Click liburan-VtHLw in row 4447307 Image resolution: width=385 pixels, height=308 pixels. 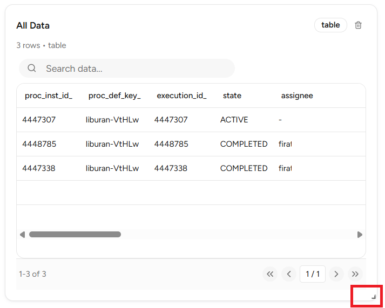tap(112, 120)
